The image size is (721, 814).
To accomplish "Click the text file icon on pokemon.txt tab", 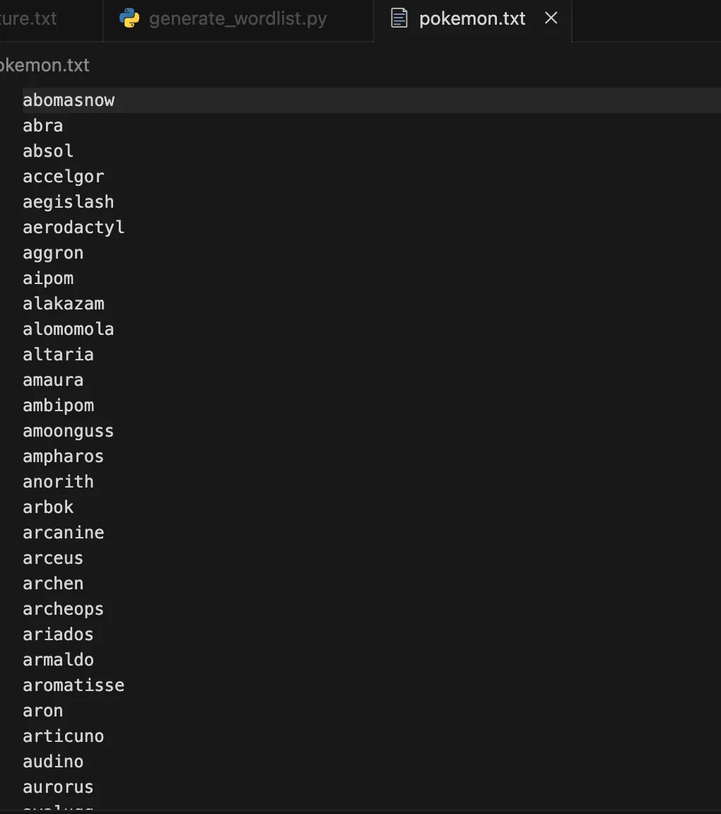I will tap(399, 18).
